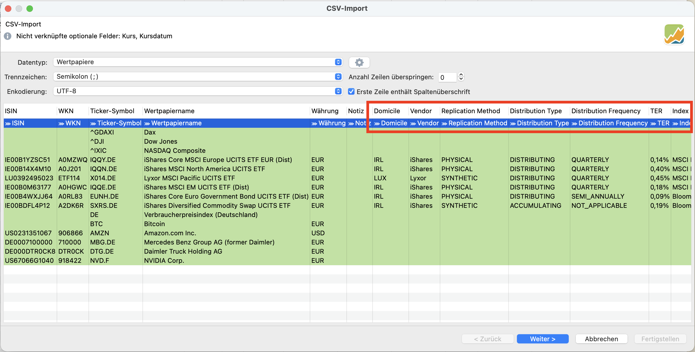Select the Domicile column header
Screen dimensions: 695x352
[x=391, y=111]
